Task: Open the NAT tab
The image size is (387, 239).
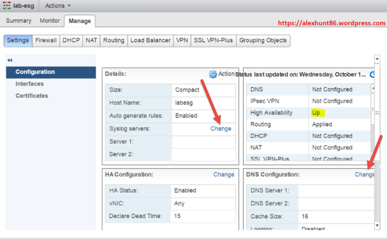Action: click(x=91, y=40)
